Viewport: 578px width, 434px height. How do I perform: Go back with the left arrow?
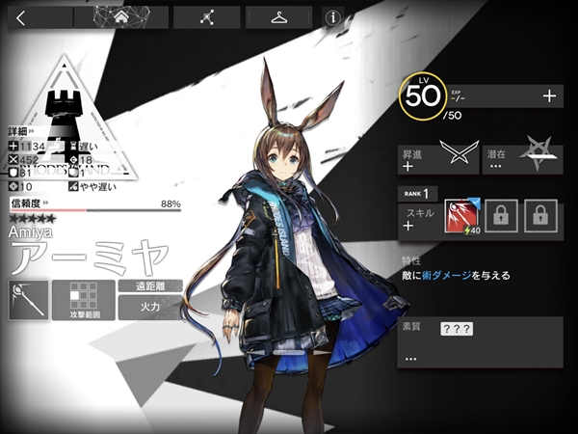21,18
